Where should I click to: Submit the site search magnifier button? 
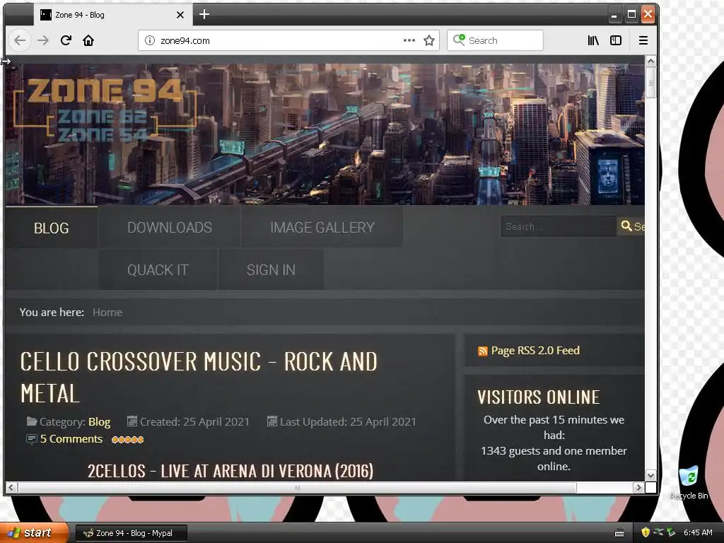point(631,226)
